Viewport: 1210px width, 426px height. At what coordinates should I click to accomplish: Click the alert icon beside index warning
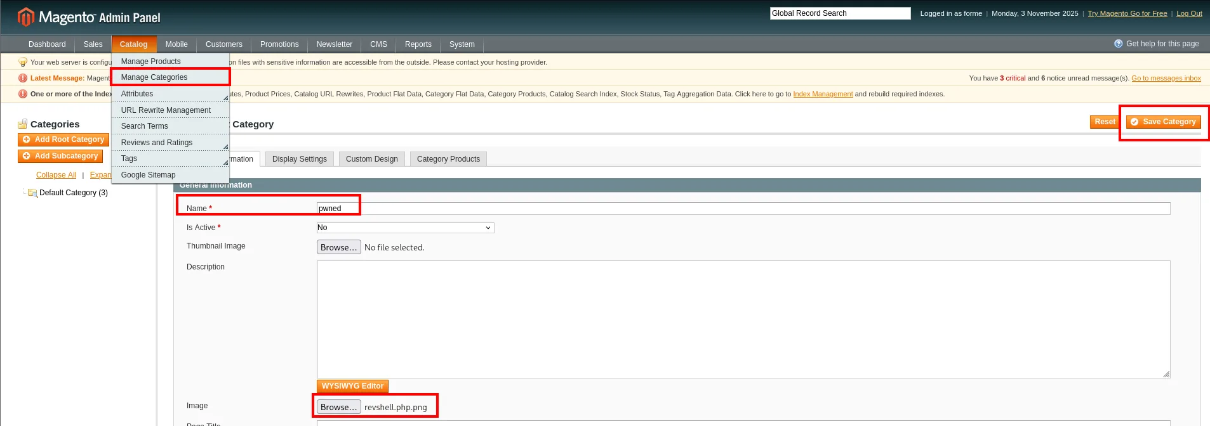click(x=23, y=94)
